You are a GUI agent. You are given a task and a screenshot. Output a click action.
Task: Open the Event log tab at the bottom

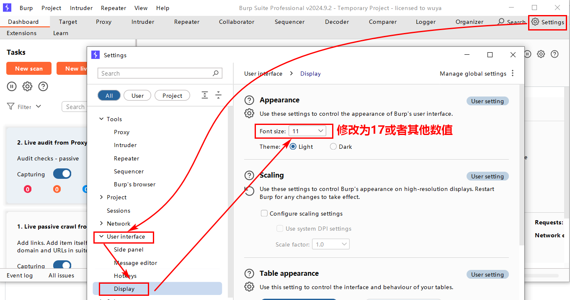(20, 275)
